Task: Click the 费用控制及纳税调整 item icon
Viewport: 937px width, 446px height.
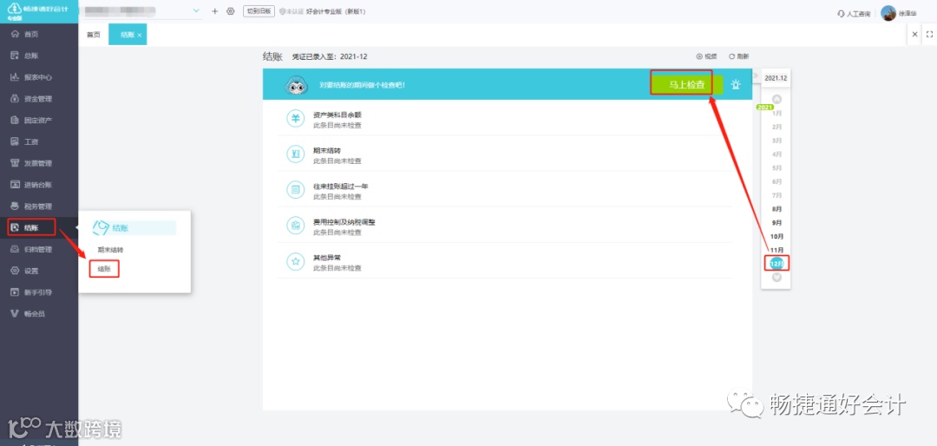Action: tap(296, 226)
